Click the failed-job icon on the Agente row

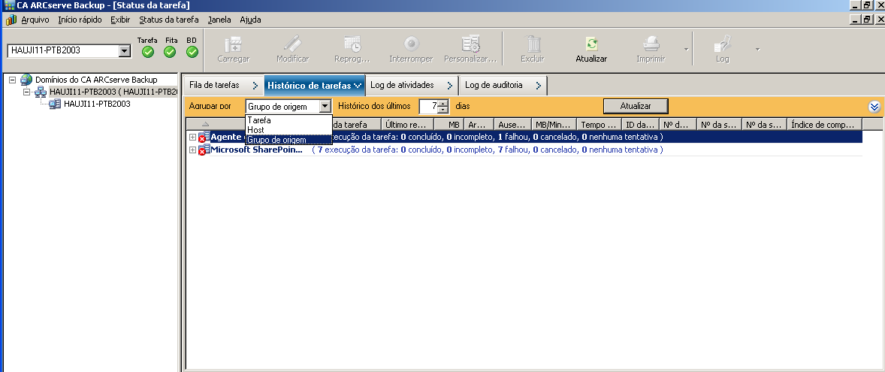point(204,137)
